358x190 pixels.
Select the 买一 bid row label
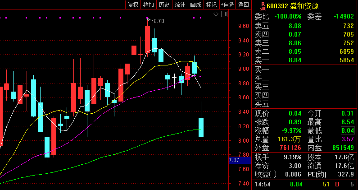tap(262, 70)
